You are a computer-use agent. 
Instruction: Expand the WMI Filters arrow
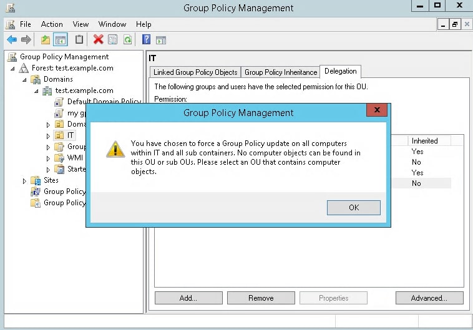pyautogui.click(x=48, y=158)
